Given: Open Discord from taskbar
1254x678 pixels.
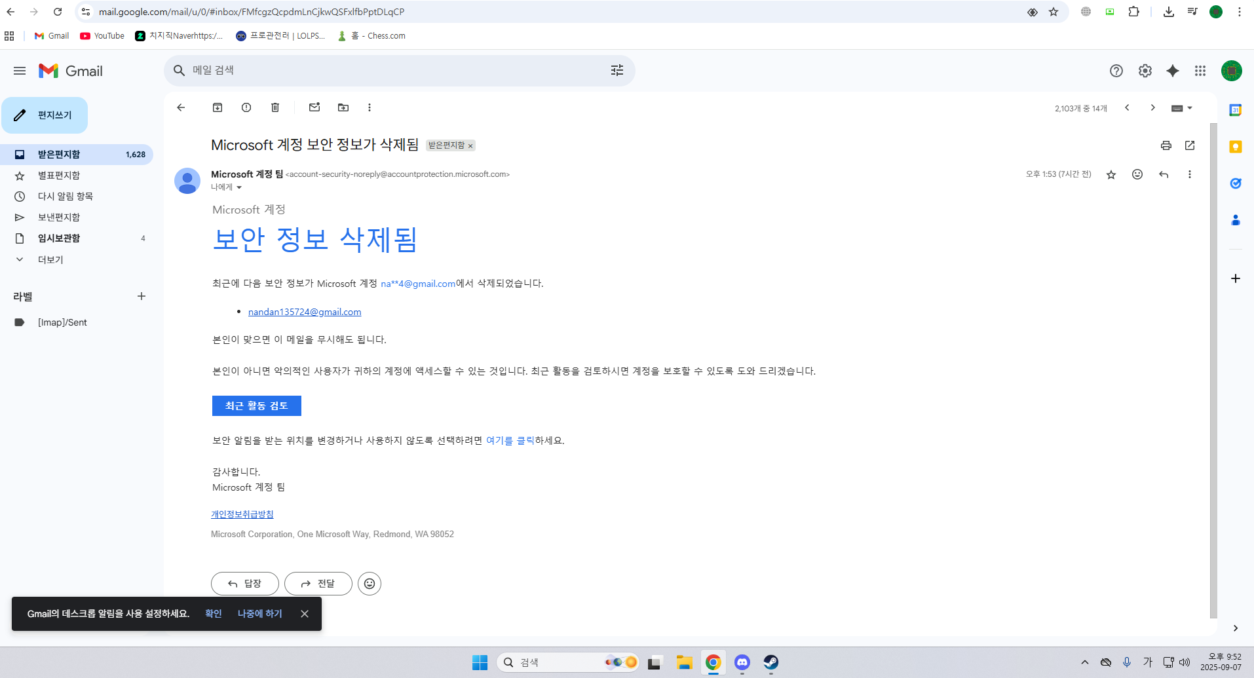Looking at the screenshot, I should click(742, 663).
